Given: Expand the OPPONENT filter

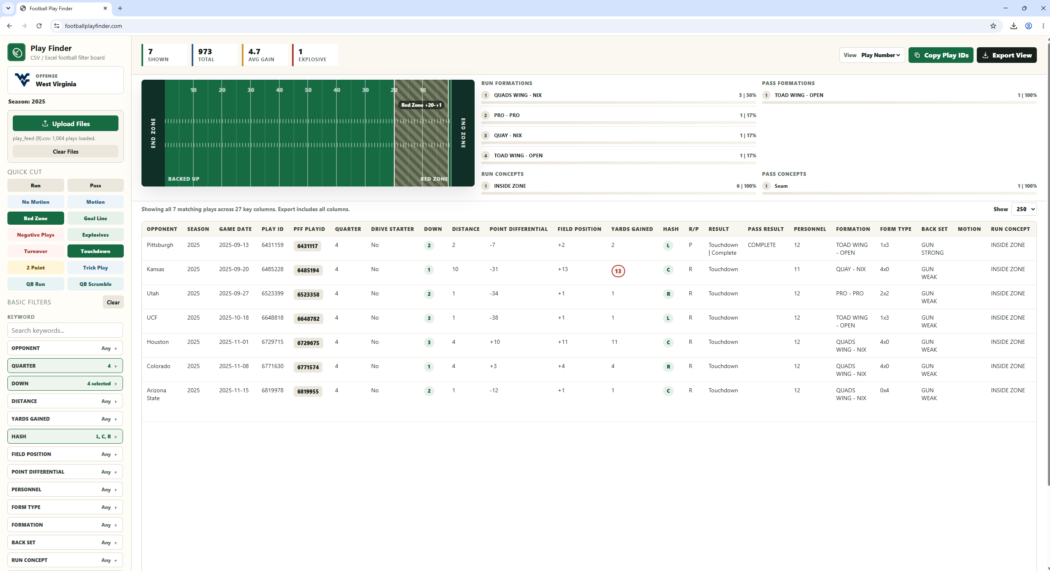Looking at the screenshot, I should [65, 348].
